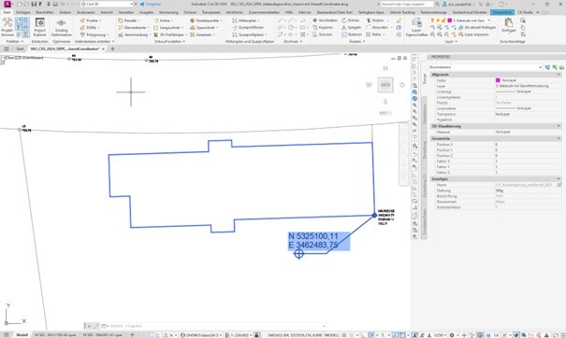
Task: Select the highlighted Geoposition ribbon tab
Action: [x=502, y=12]
